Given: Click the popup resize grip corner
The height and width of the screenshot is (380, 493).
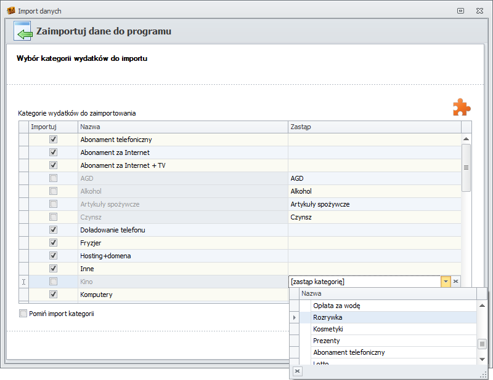Looking at the screenshot, I should point(483,373).
